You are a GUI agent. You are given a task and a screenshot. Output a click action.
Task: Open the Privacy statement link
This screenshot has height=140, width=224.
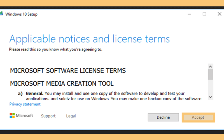tap(25, 104)
